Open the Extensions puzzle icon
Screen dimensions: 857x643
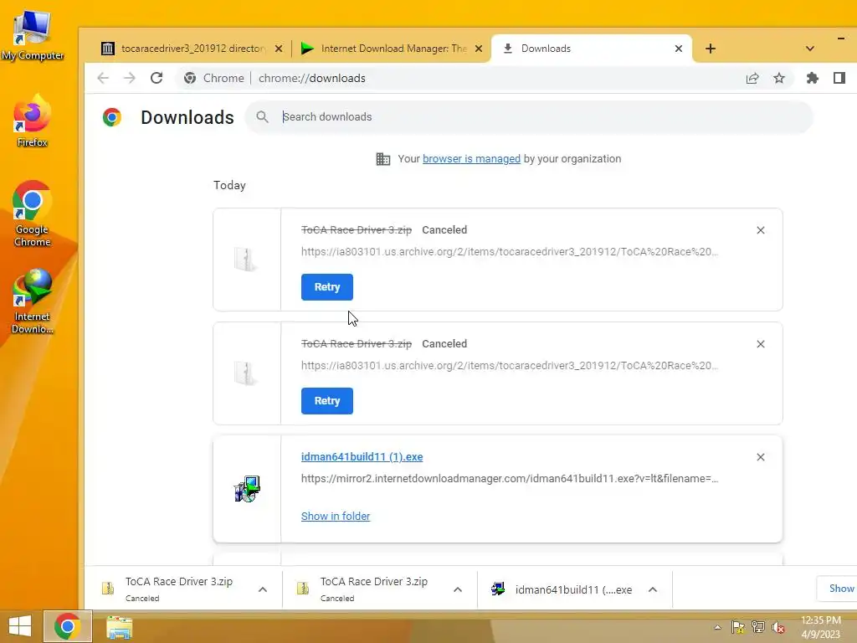[813, 78]
